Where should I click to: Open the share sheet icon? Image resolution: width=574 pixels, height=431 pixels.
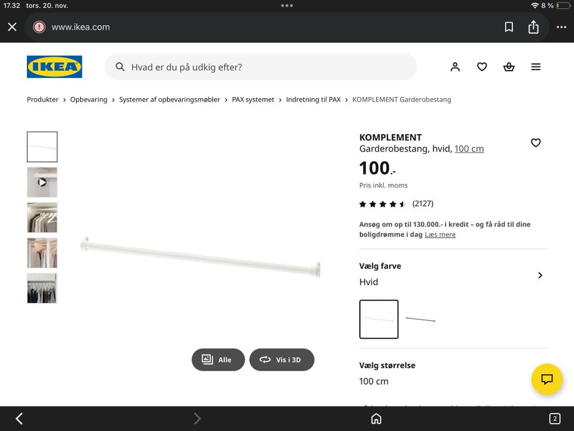533,27
